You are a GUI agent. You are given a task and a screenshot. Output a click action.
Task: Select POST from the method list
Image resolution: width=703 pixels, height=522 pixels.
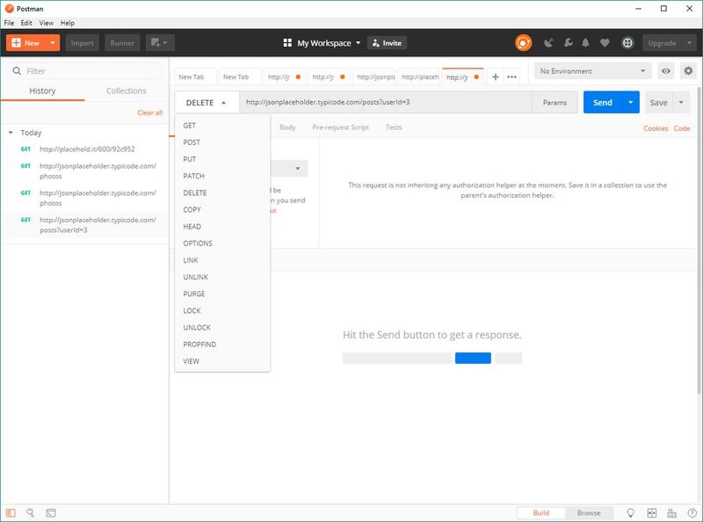tap(222, 142)
